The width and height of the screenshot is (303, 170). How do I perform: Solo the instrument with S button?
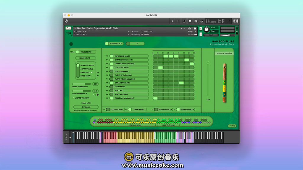[x=201, y=29]
